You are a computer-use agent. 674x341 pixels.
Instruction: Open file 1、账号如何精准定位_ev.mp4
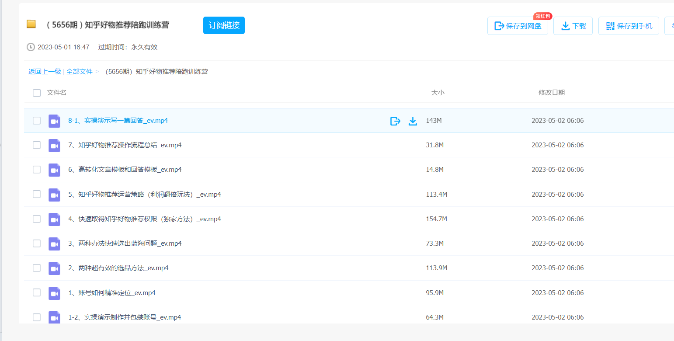(112, 293)
